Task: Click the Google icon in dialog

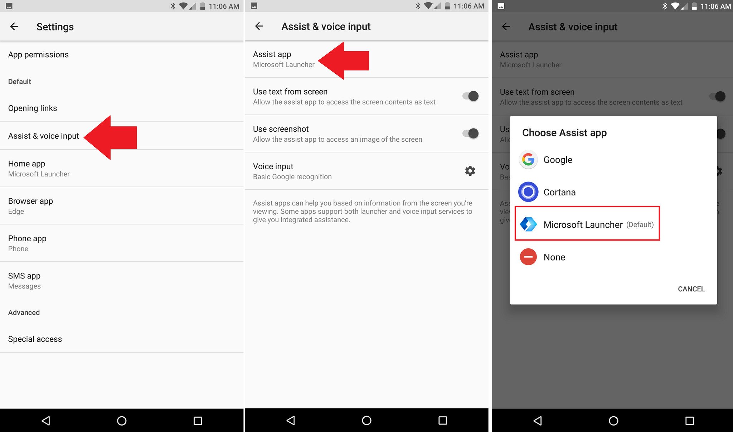Action: pos(529,159)
